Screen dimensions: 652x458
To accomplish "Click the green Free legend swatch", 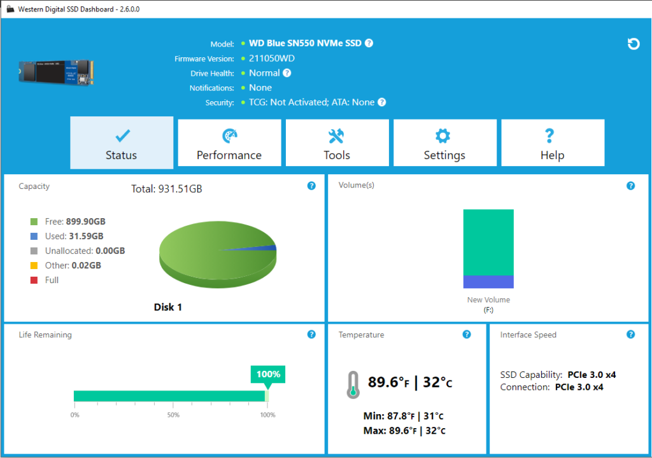I will tap(34, 221).
